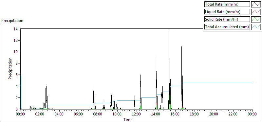Click the 08:00 label on time axis

(98, 114)
